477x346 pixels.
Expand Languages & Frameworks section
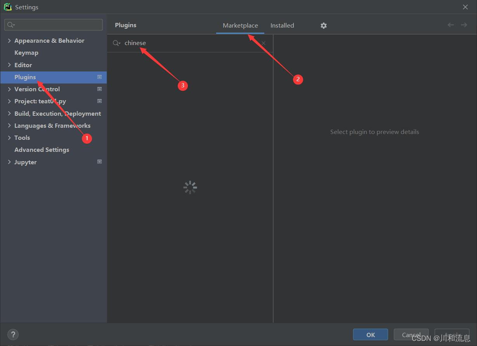tap(9, 125)
